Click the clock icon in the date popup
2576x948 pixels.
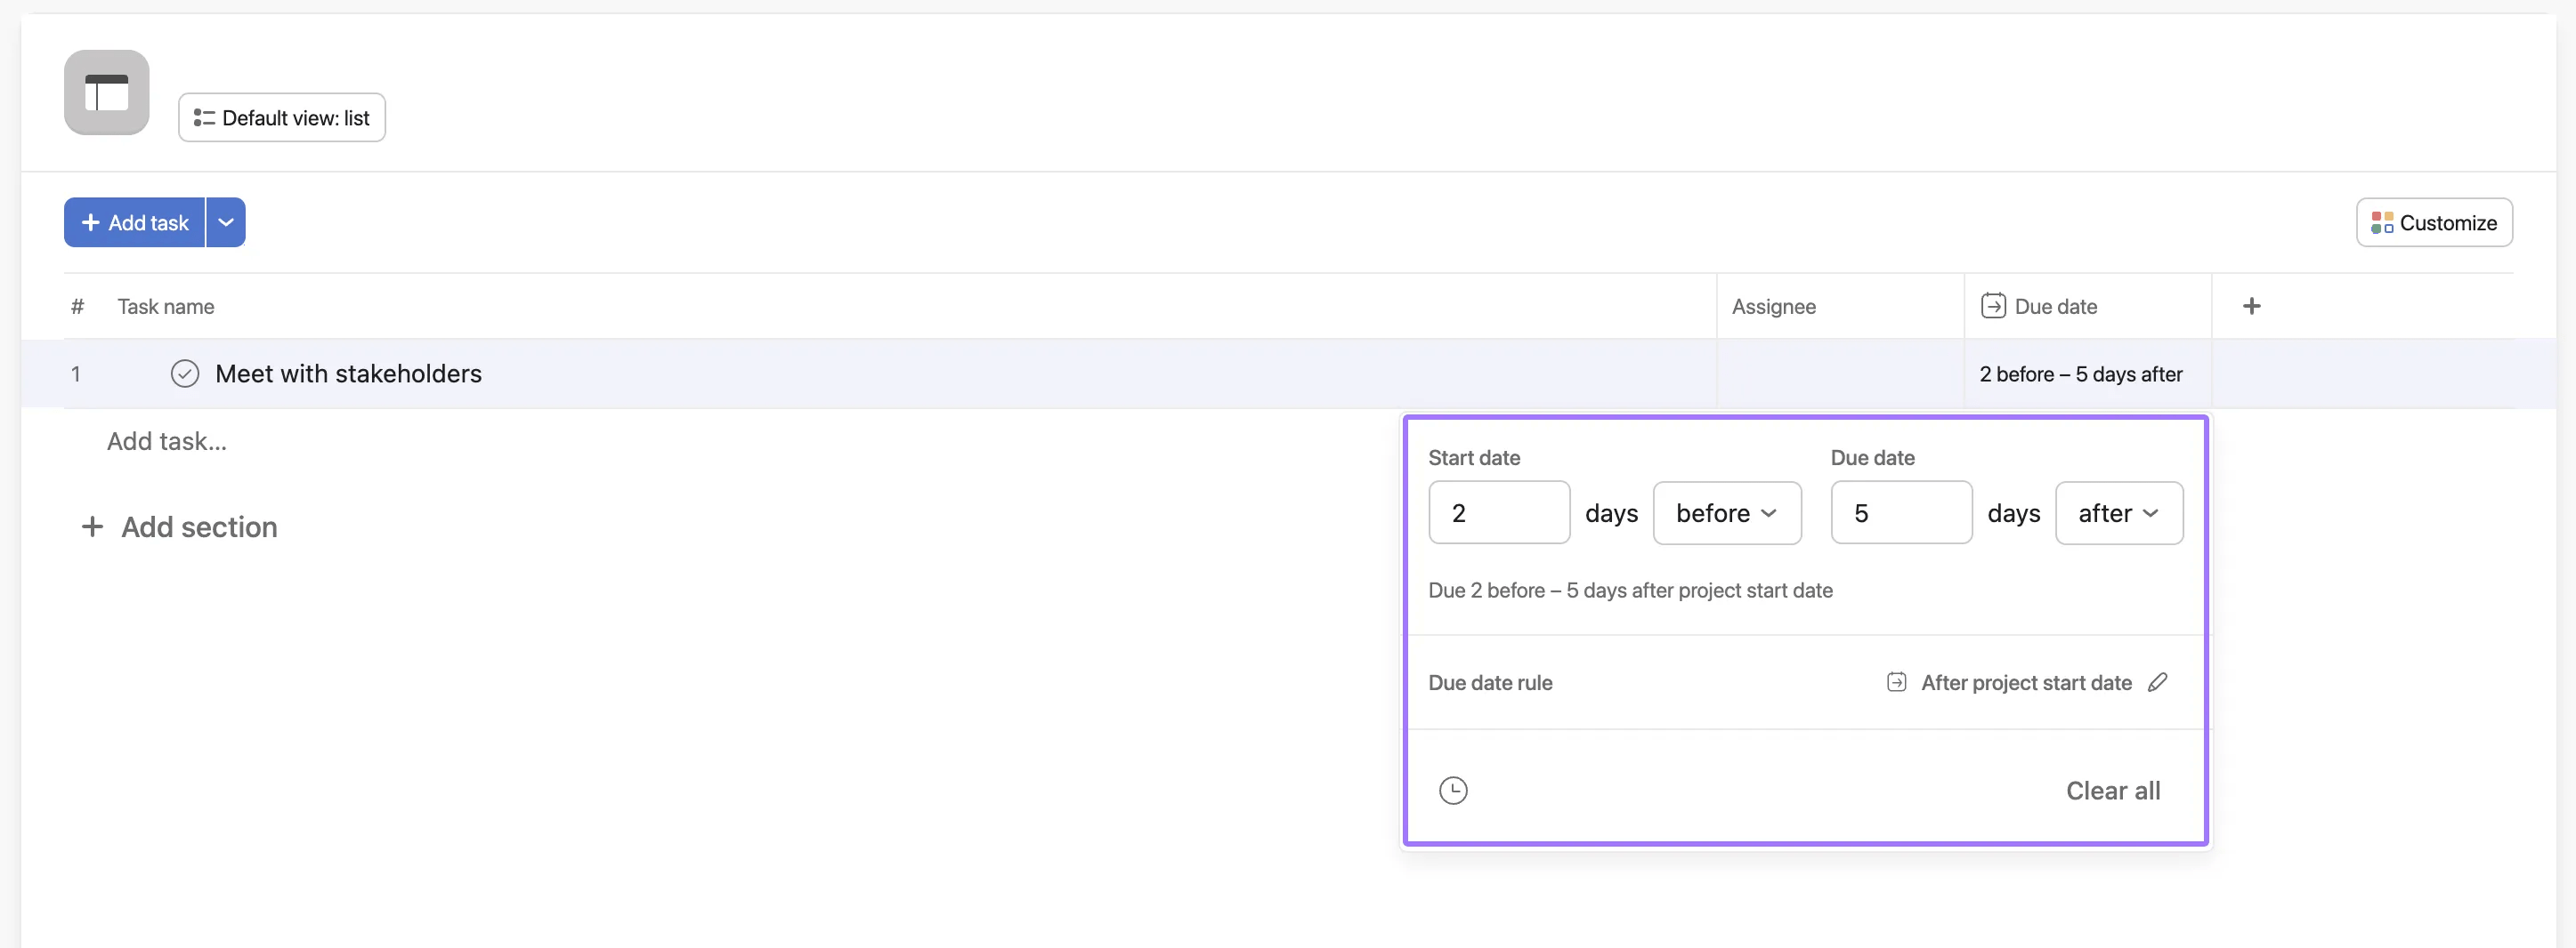(1453, 789)
